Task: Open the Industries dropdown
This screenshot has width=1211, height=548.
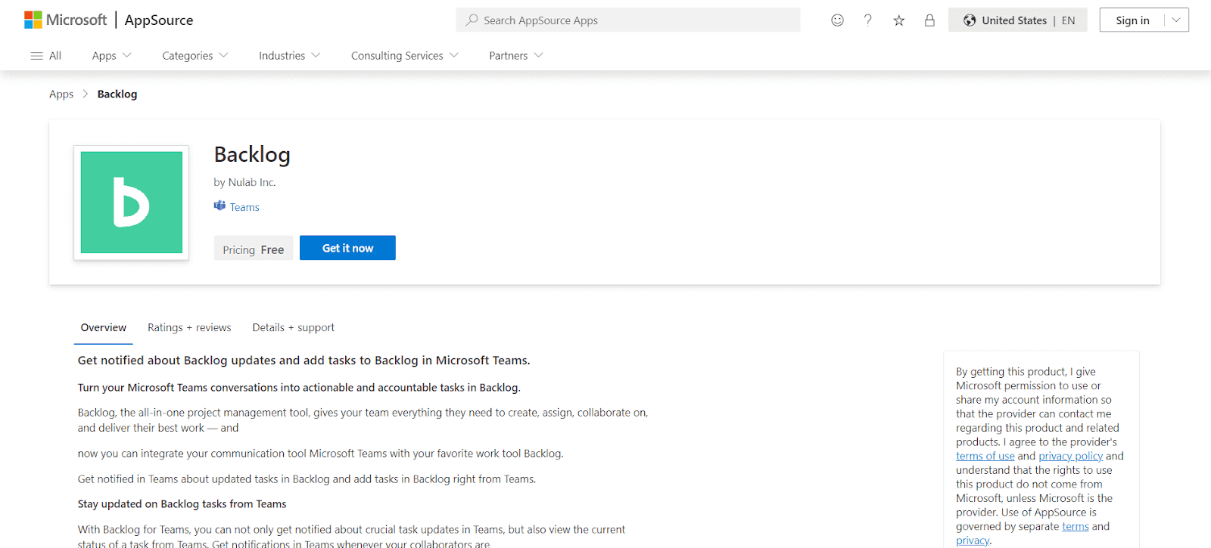Action: [x=289, y=56]
